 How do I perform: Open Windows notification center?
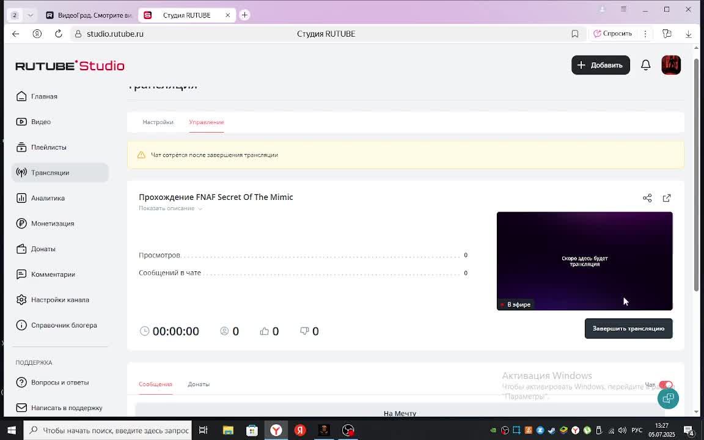[689, 431]
